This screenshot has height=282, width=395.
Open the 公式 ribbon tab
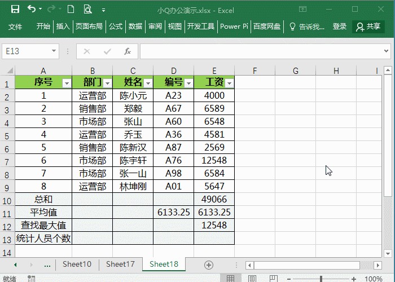116,27
